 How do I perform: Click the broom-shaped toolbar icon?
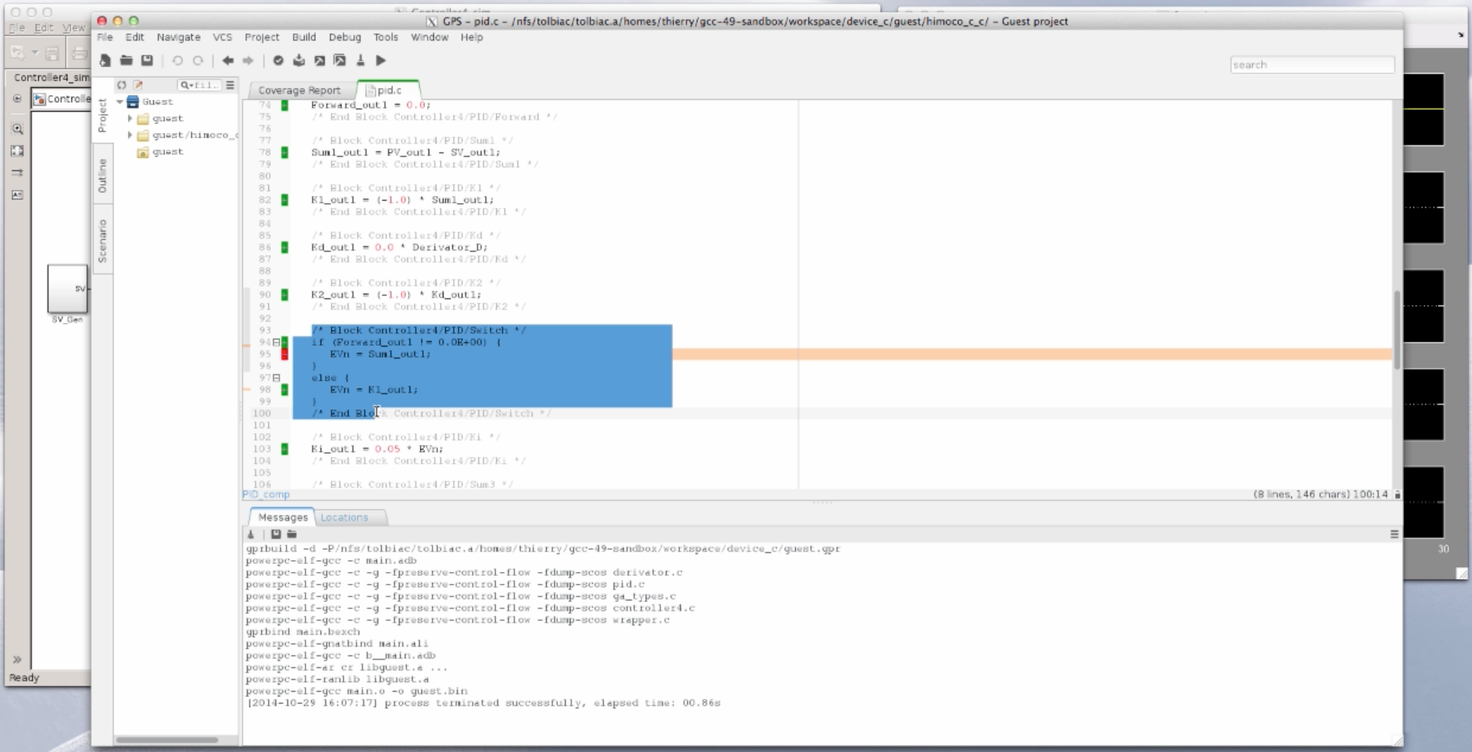360,60
